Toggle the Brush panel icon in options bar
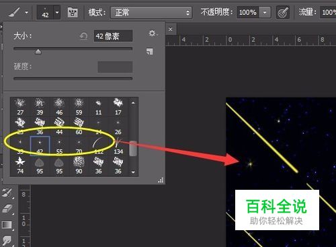Viewport: 336px width, 247px height. click(73, 12)
